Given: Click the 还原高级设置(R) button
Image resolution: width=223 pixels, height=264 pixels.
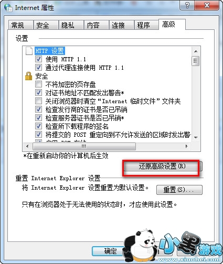Looking at the screenshot, I should coord(163,166).
